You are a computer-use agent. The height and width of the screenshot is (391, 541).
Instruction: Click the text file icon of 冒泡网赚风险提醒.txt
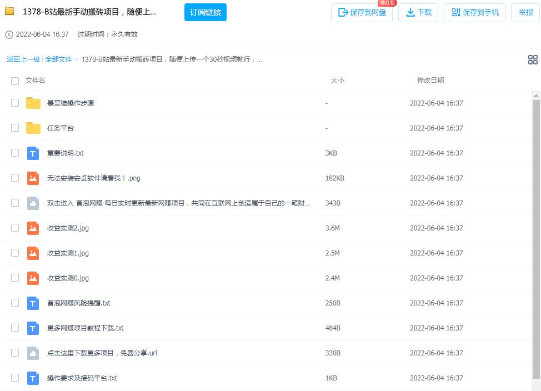pos(33,303)
